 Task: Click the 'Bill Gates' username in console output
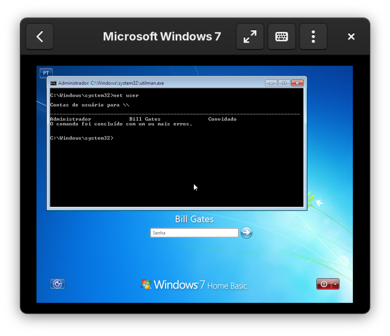coord(145,119)
